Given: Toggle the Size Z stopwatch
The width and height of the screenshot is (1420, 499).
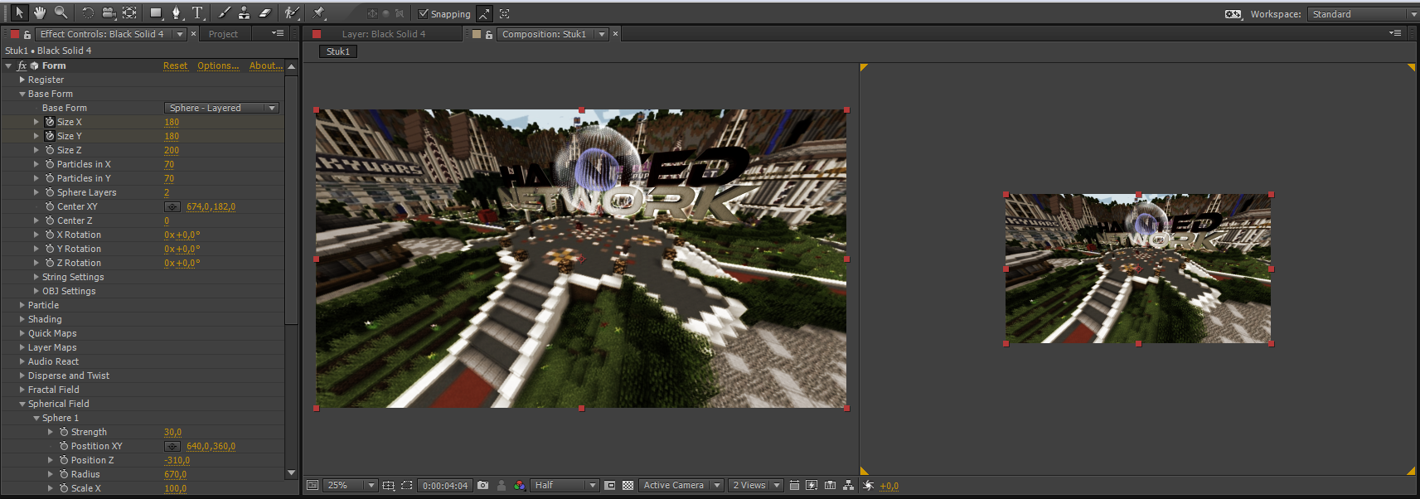Looking at the screenshot, I should coord(50,150).
